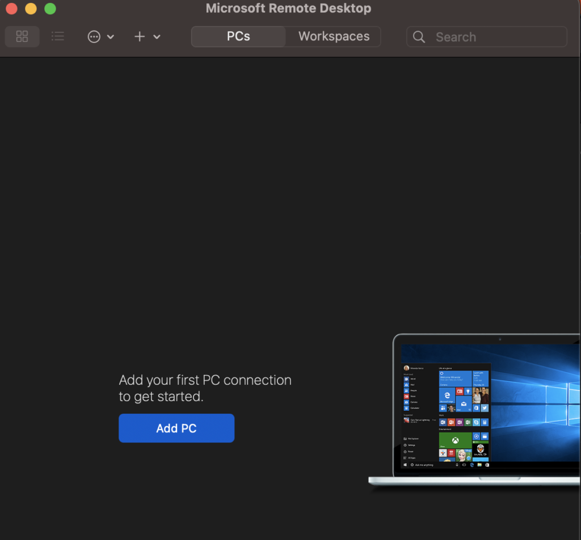The width and height of the screenshot is (581, 540).
Task: Switch to the Workspaces tab
Action: (x=334, y=36)
